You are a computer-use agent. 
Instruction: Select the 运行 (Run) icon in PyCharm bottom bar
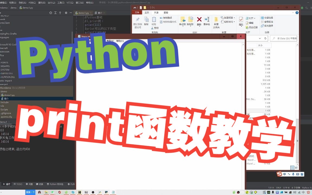click(7, 184)
